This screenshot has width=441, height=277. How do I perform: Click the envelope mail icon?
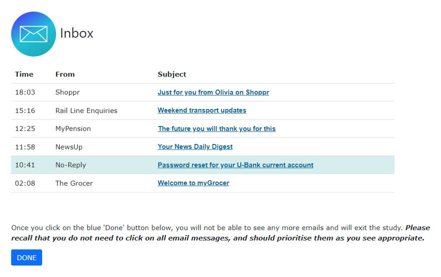(x=34, y=34)
